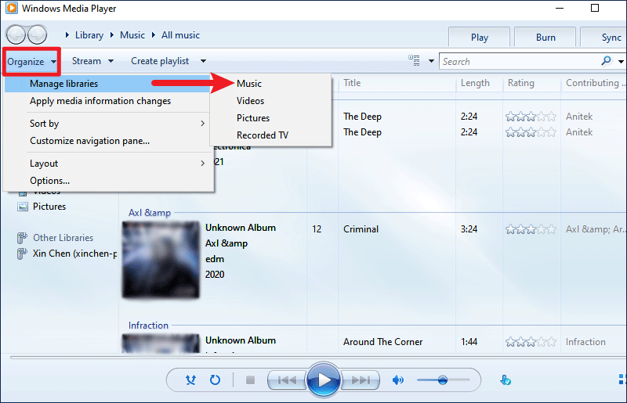
Task: Choose Recorded TV in the submenu
Action: [x=263, y=135]
